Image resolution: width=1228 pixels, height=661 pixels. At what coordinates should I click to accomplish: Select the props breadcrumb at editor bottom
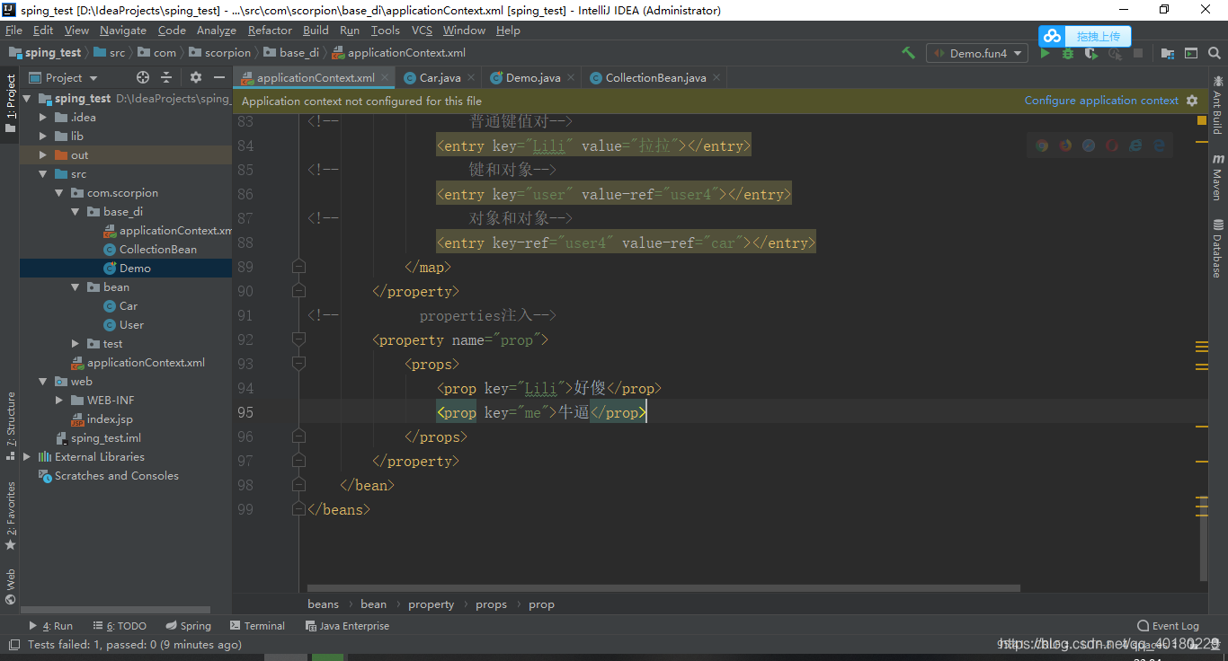491,604
